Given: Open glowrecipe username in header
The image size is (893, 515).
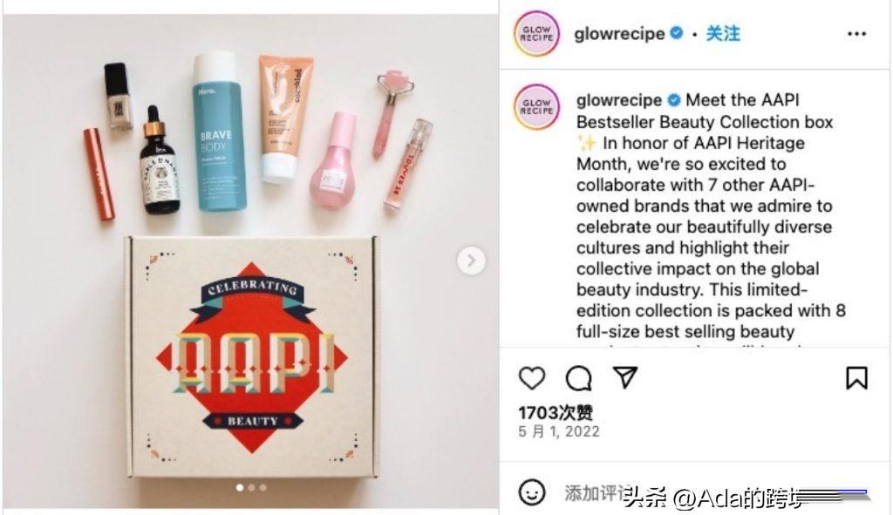Looking at the screenshot, I should [x=619, y=34].
